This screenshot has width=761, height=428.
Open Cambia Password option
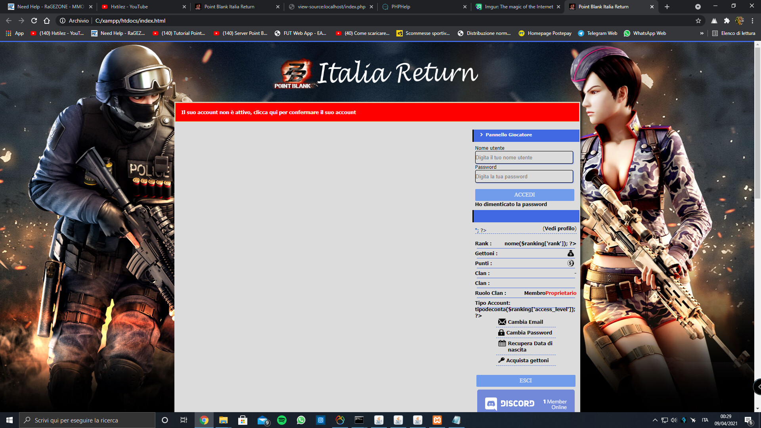point(525,332)
